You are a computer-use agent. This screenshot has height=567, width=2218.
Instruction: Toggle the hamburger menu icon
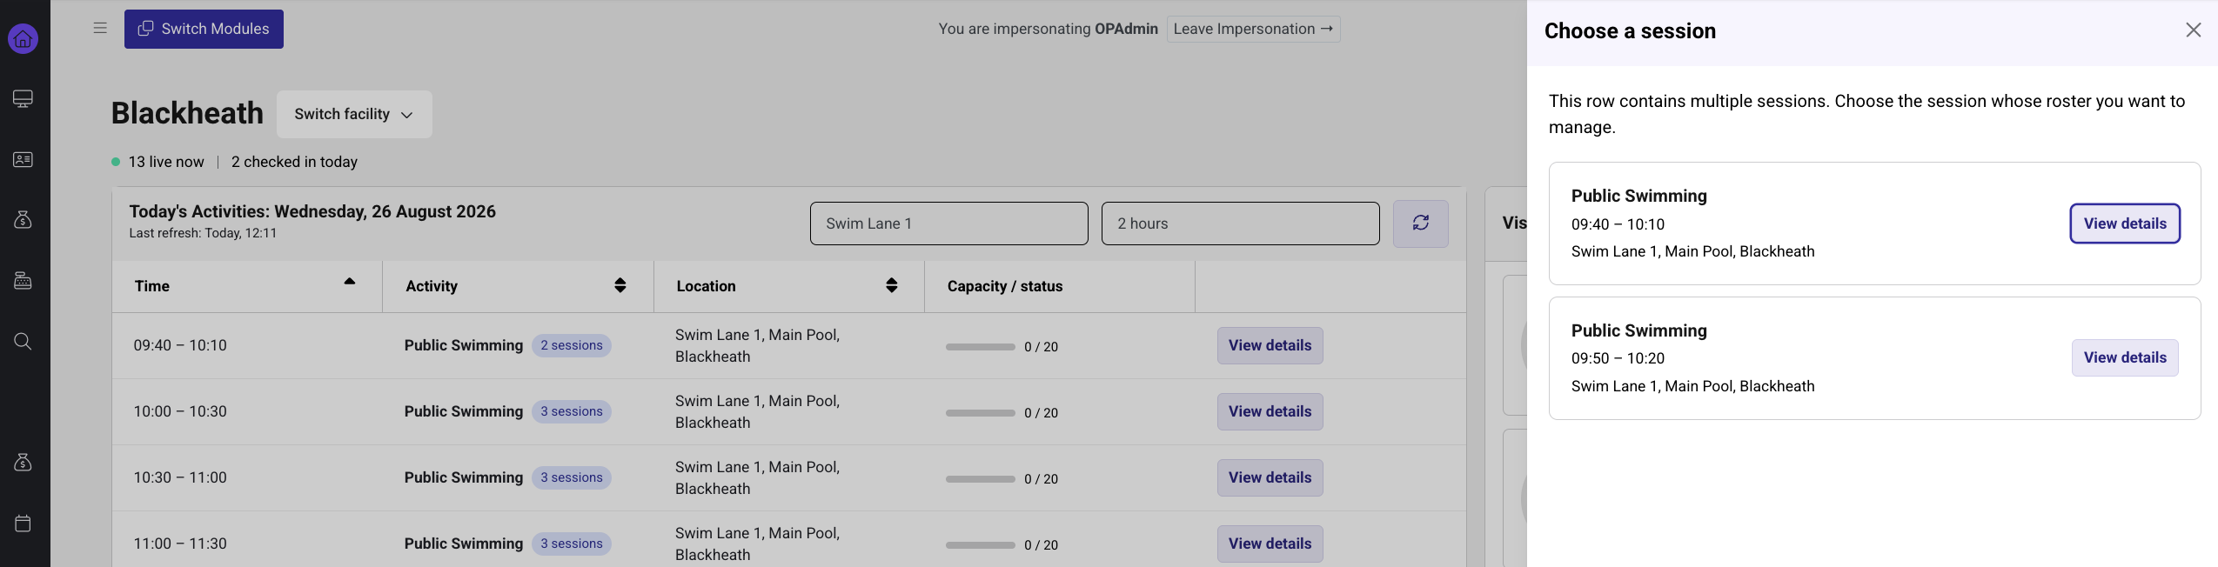point(100,28)
